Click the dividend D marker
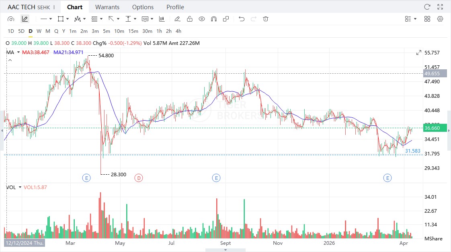Viewport: 451px width, 252px height. 139,178
